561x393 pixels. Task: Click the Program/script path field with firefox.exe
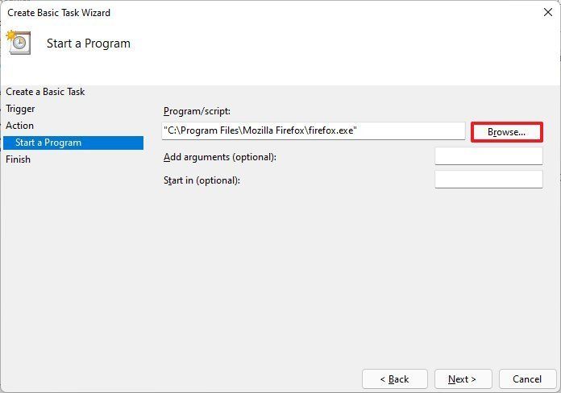coord(314,131)
